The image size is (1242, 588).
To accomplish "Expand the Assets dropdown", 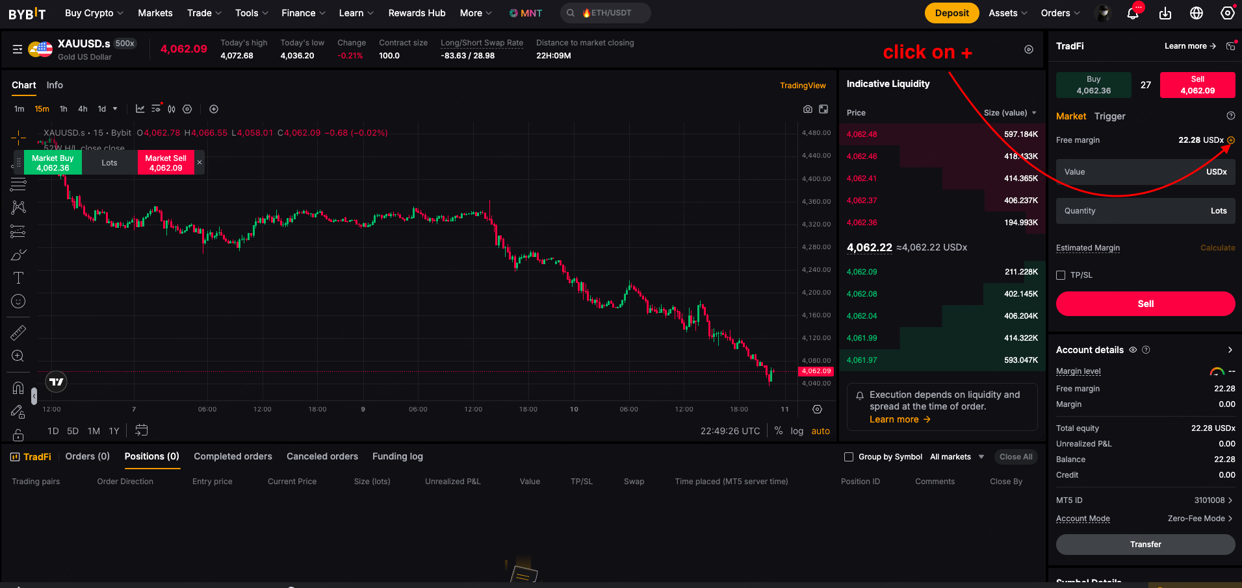I will [x=1008, y=13].
